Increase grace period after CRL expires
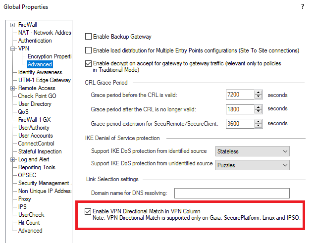 (259, 107)
